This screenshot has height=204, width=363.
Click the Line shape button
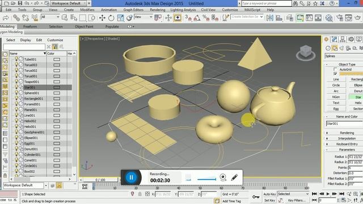point(336,79)
